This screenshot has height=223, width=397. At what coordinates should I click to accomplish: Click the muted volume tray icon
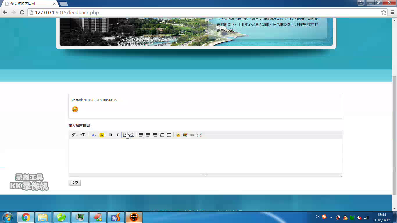point(359,217)
